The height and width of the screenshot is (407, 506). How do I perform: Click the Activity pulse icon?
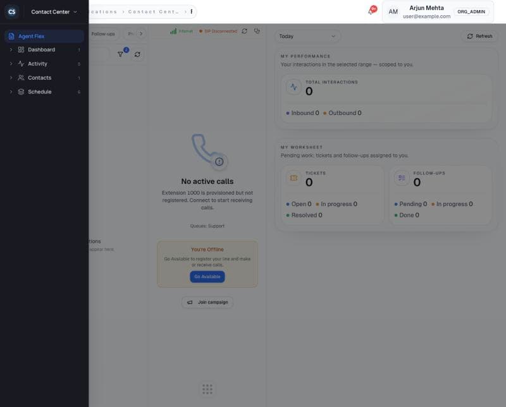[21, 64]
